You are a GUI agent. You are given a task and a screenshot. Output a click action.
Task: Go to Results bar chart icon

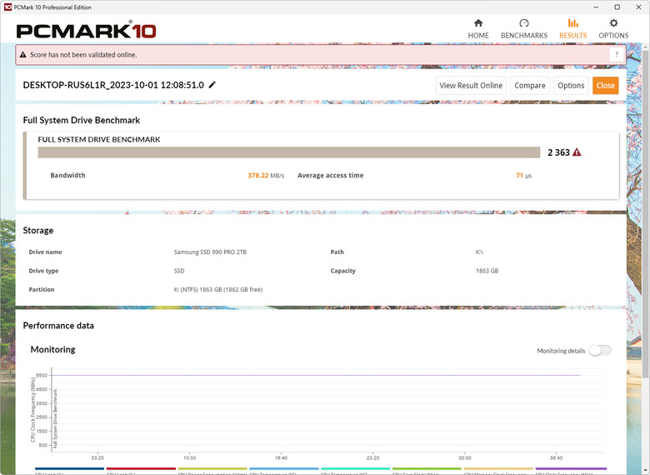[572, 22]
